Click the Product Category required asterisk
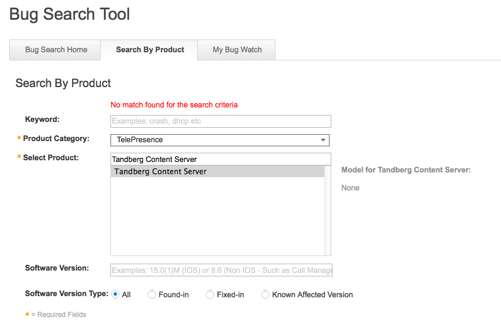This screenshot has height=324, width=501. 19,138
